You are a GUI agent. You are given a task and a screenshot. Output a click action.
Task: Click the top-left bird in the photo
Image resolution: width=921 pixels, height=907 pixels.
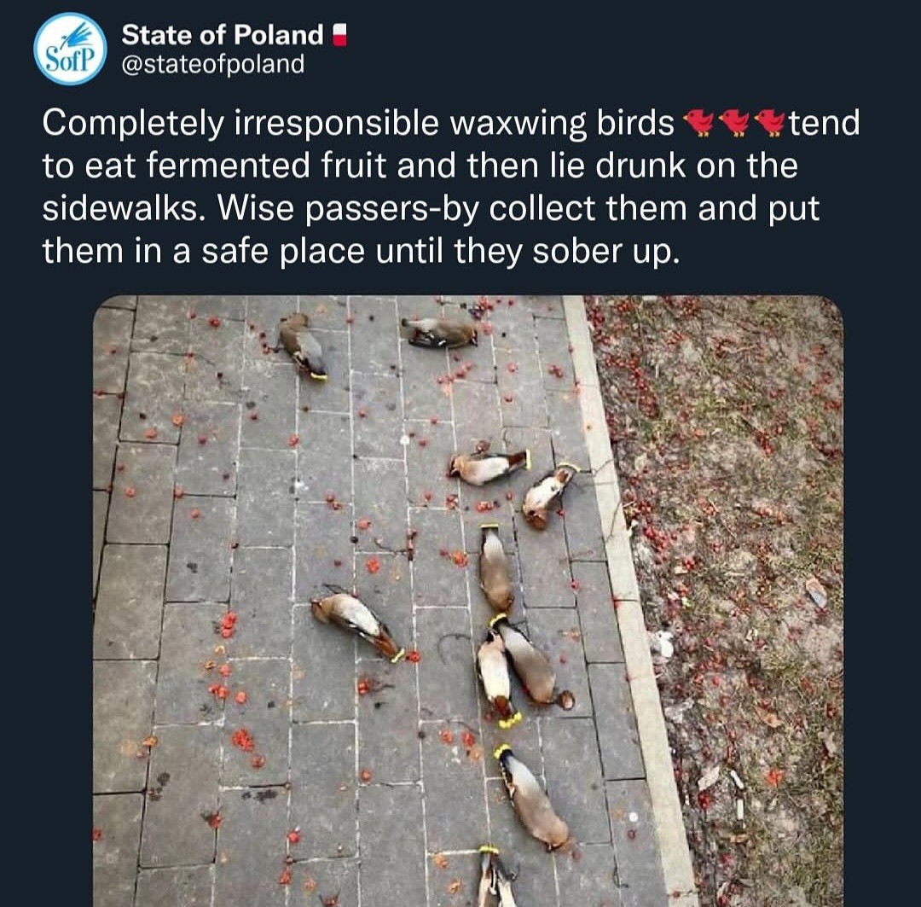303,344
